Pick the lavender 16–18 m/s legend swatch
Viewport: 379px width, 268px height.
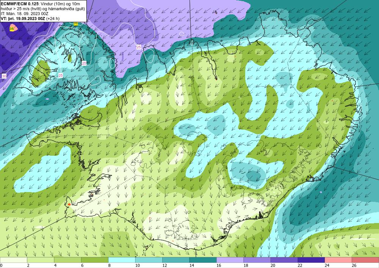click(230, 260)
